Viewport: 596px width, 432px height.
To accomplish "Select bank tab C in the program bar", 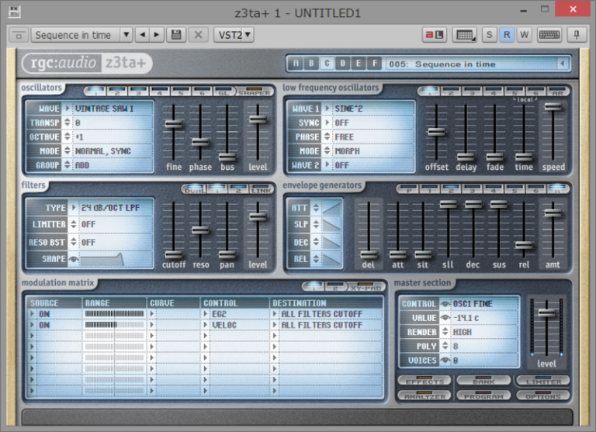I will pyautogui.click(x=327, y=64).
